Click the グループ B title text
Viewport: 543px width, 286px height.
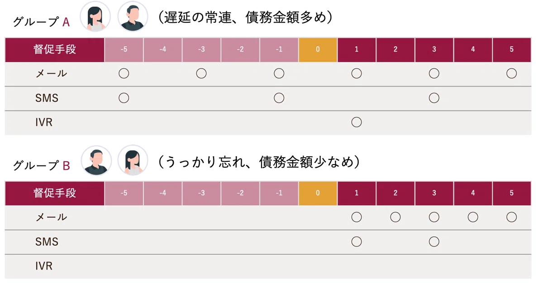click(41, 165)
